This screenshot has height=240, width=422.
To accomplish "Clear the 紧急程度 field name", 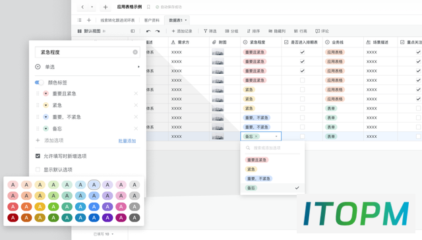I will tap(135, 52).
